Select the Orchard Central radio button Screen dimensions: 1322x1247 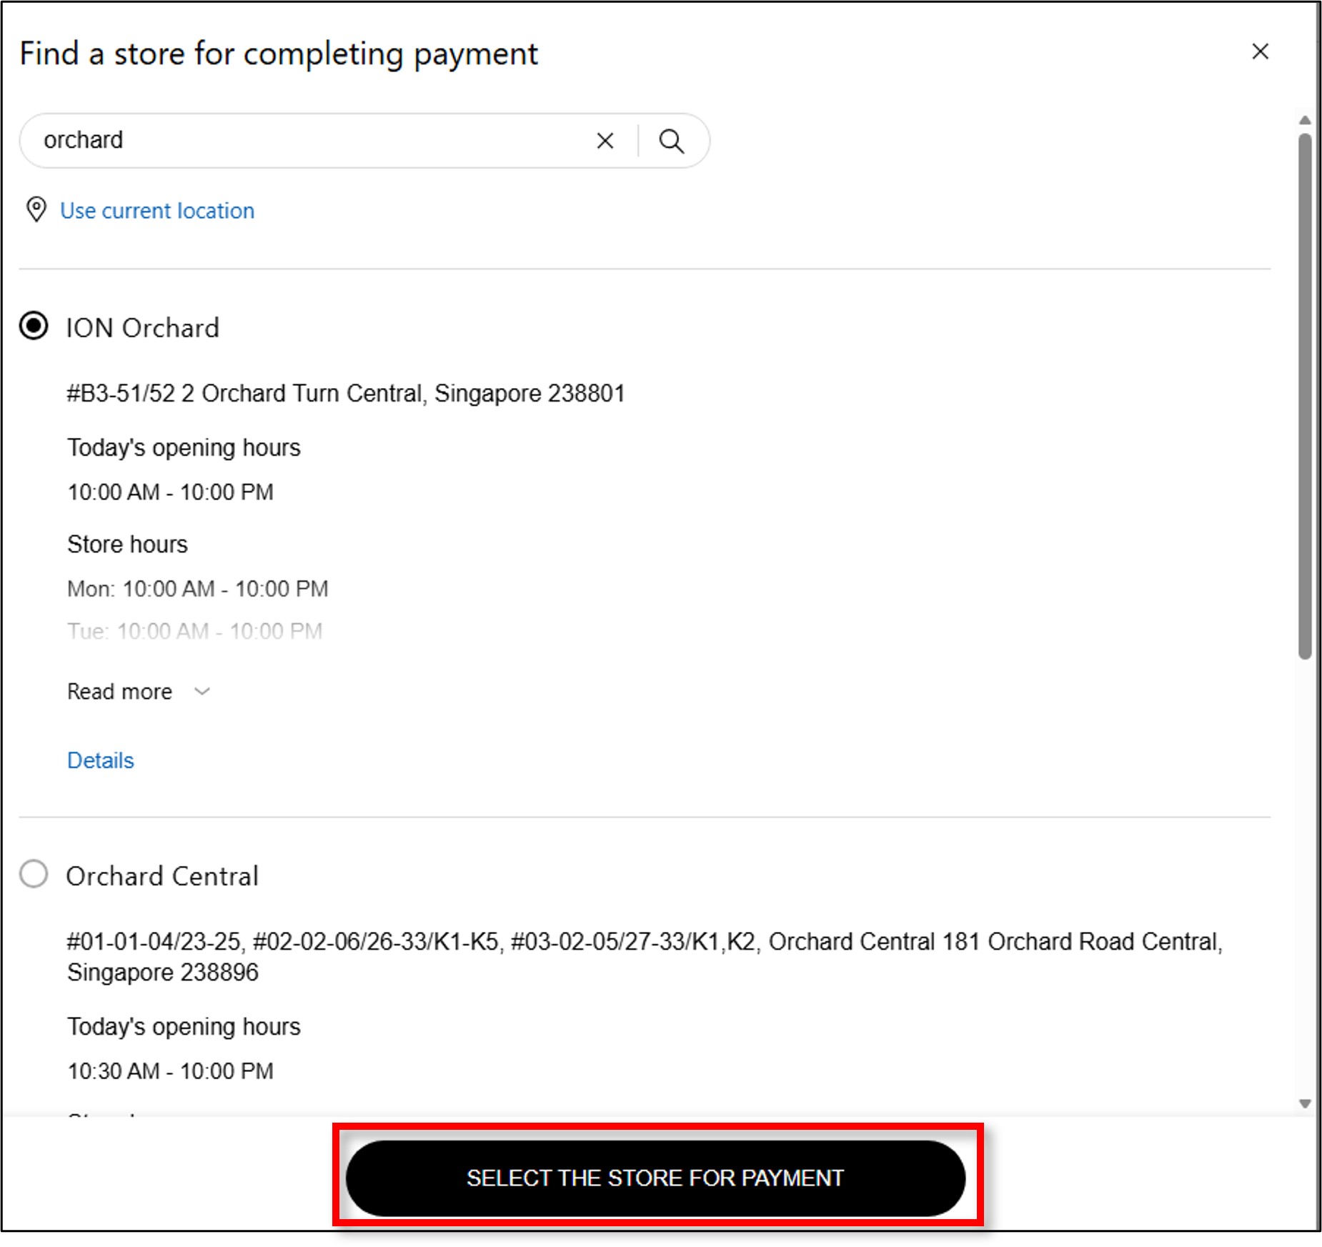(34, 874)
